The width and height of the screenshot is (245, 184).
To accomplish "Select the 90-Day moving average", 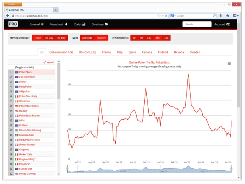I will 61,38.
